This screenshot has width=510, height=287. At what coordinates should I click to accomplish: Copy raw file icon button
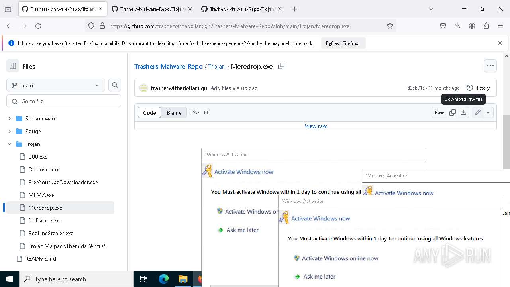click(453, 113)
